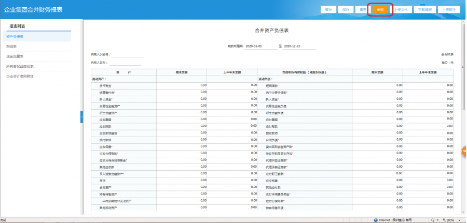467x223 pixels.
Task: Open 现金流量表 in the report list
Action: 37,56
